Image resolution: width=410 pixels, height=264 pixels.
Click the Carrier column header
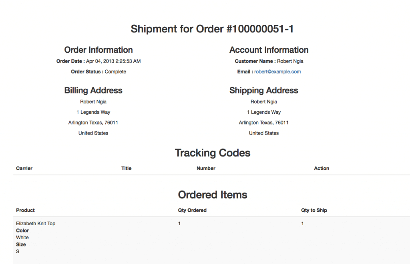[x=24, y=169]
